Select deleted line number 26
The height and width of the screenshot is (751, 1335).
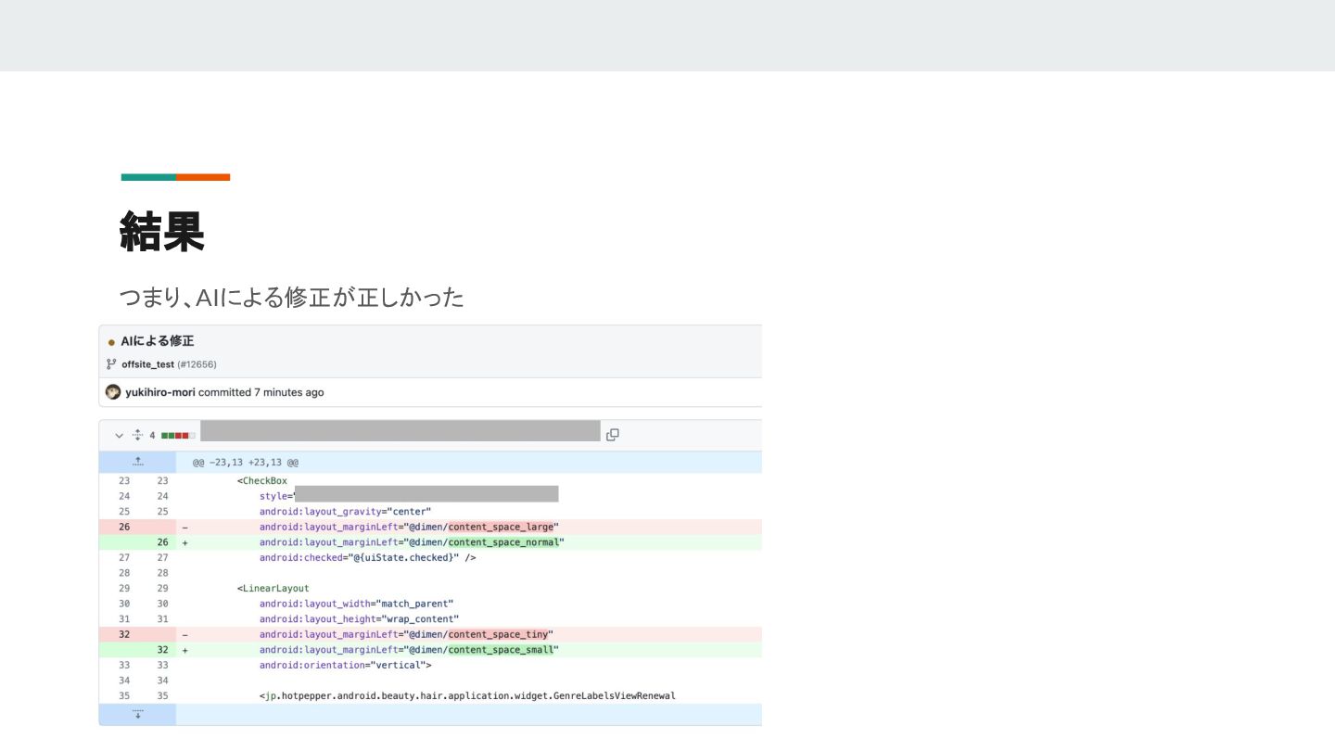tap(124, 527)
